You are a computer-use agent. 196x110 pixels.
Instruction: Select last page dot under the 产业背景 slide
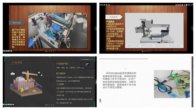[53, 105]
